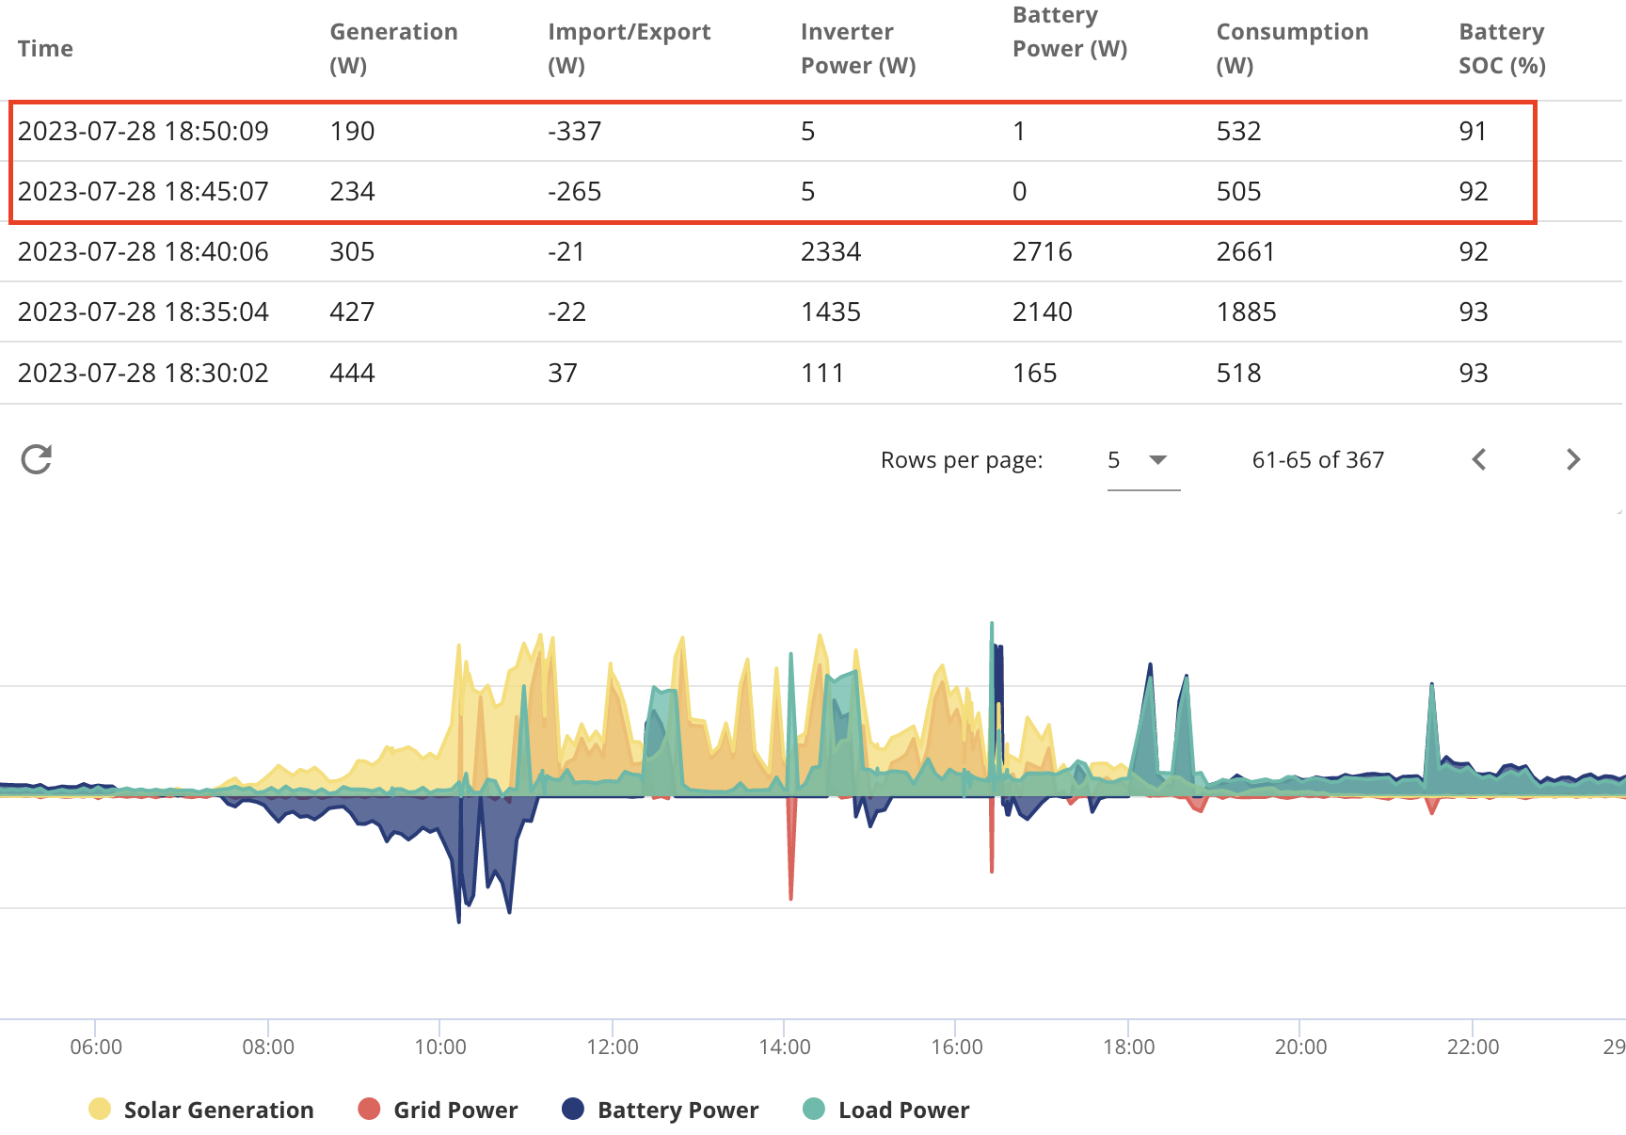Click the Inverter Power (W) column header
Image resolution: width=1626 pixels, height=1135 pixels.
click(858, 49)
